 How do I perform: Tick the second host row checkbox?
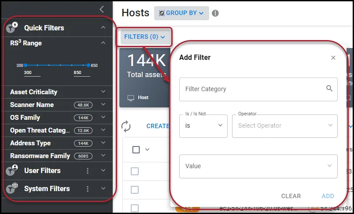click(x=135, y=190)
